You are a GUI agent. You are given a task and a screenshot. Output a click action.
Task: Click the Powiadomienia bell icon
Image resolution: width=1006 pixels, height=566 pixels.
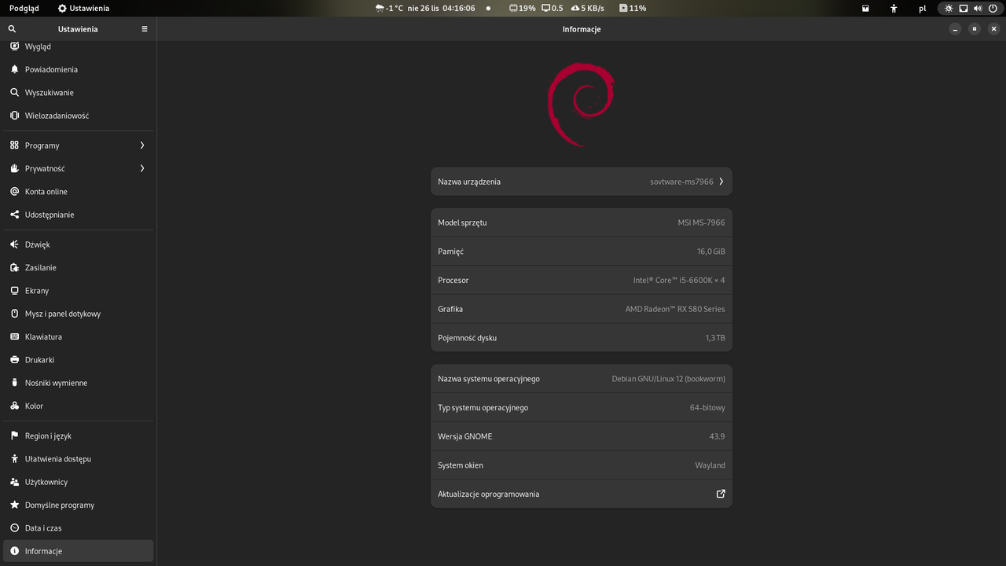(x=14, y=69)
